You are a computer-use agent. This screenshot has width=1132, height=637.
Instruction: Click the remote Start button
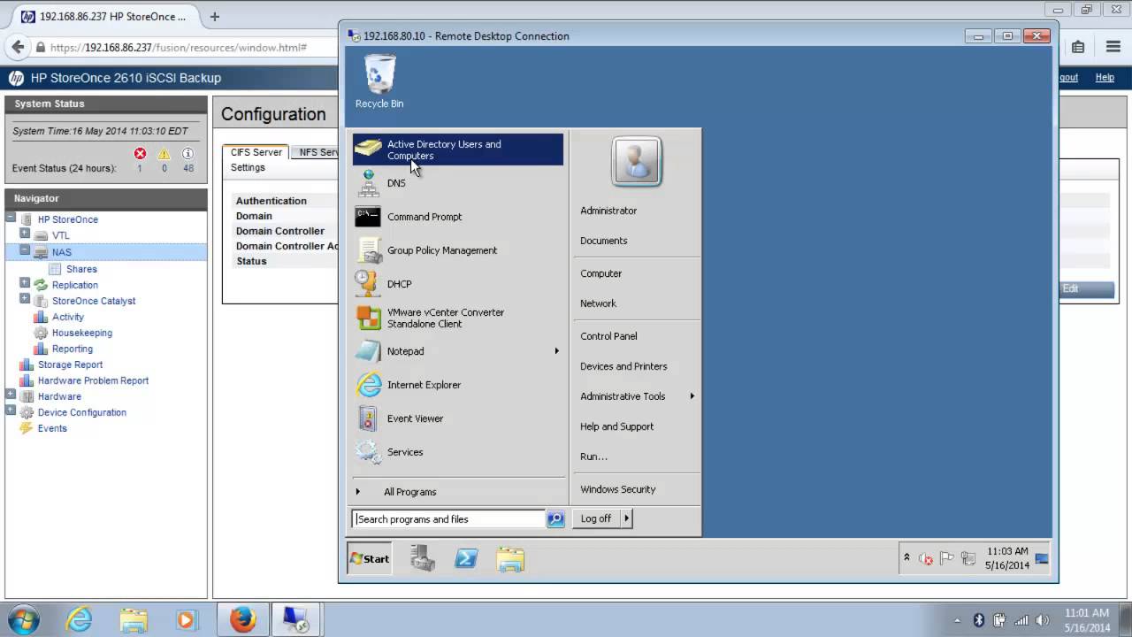(x=370, y=558)
